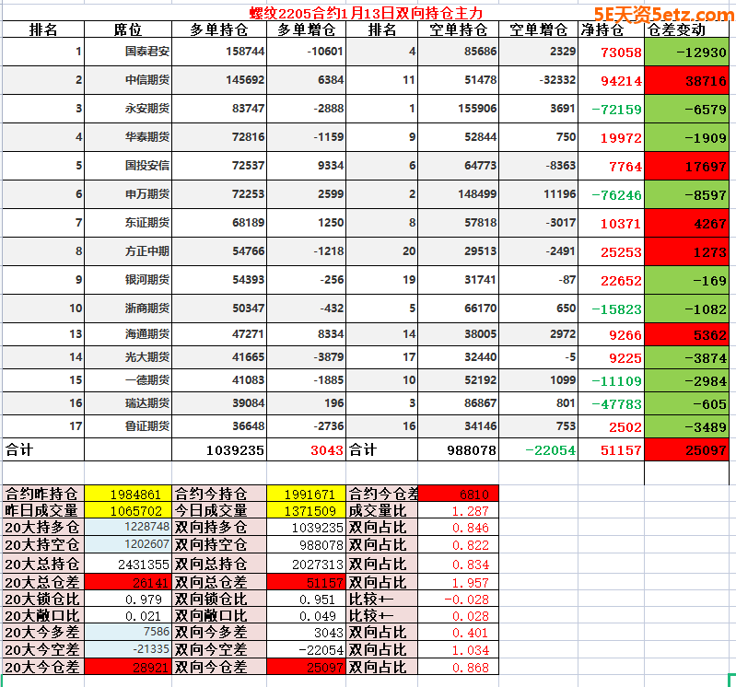Click the 20大锁仓比 label cell
The height and width of the screenshot is (687, 736).
point(42,599)
